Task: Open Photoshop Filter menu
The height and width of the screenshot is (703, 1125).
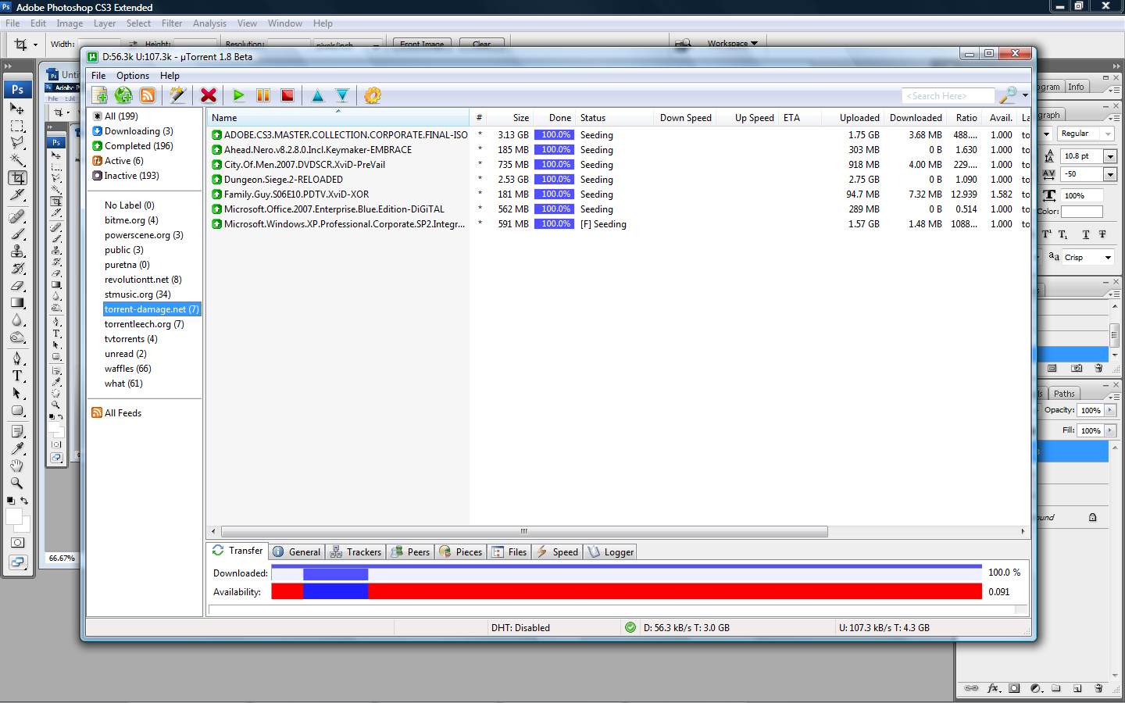Action: (x=172, y=23)
